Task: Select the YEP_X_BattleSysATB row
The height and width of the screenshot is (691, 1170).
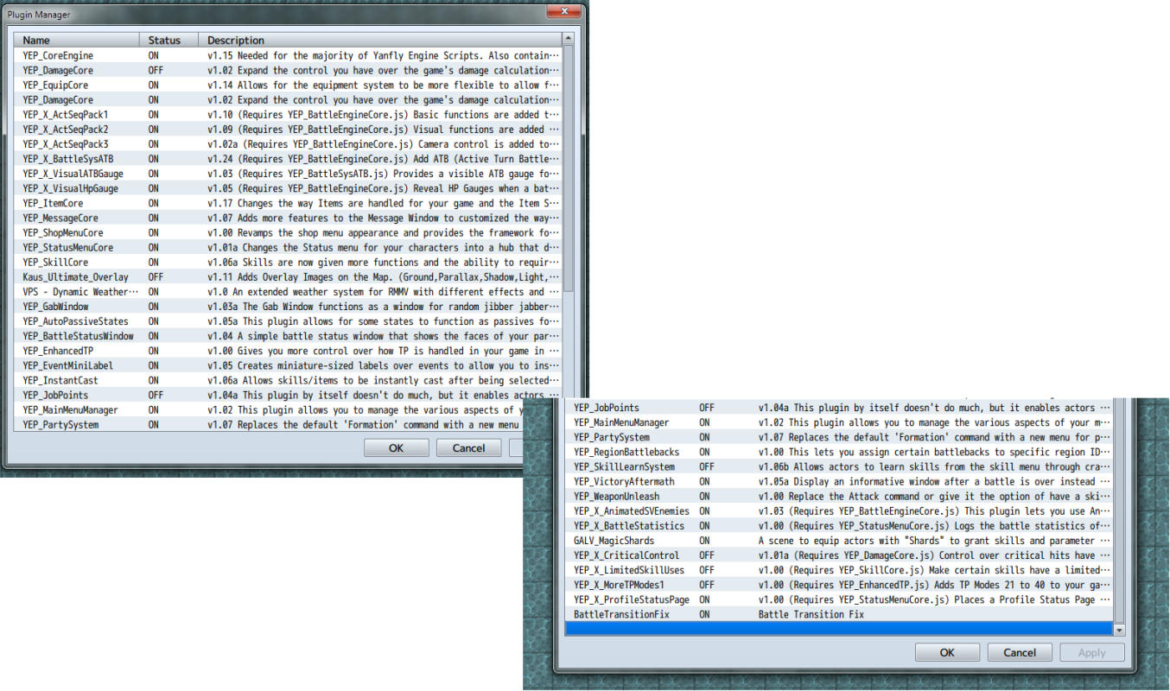Action: (x=288, y=159)
